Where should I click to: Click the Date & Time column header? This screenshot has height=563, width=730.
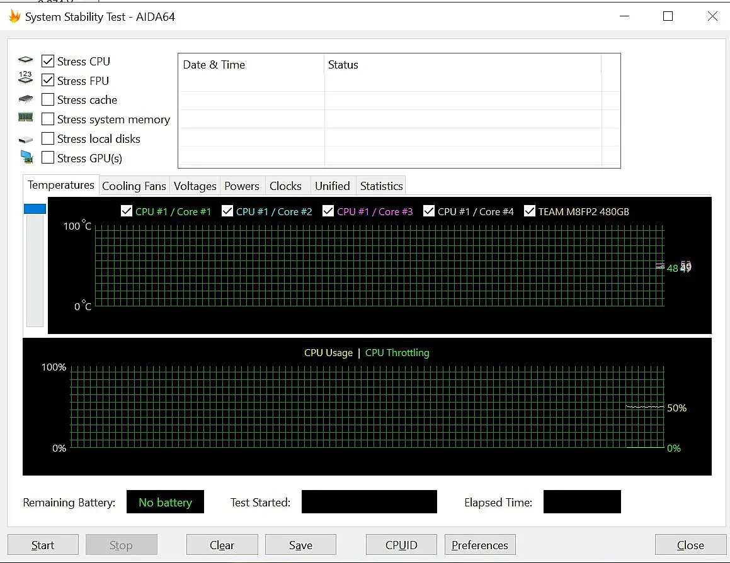pos(251,65)
